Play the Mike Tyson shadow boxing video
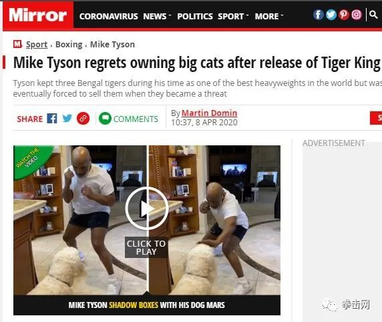This screenshot has width=382, height=322. coord(147,209)
